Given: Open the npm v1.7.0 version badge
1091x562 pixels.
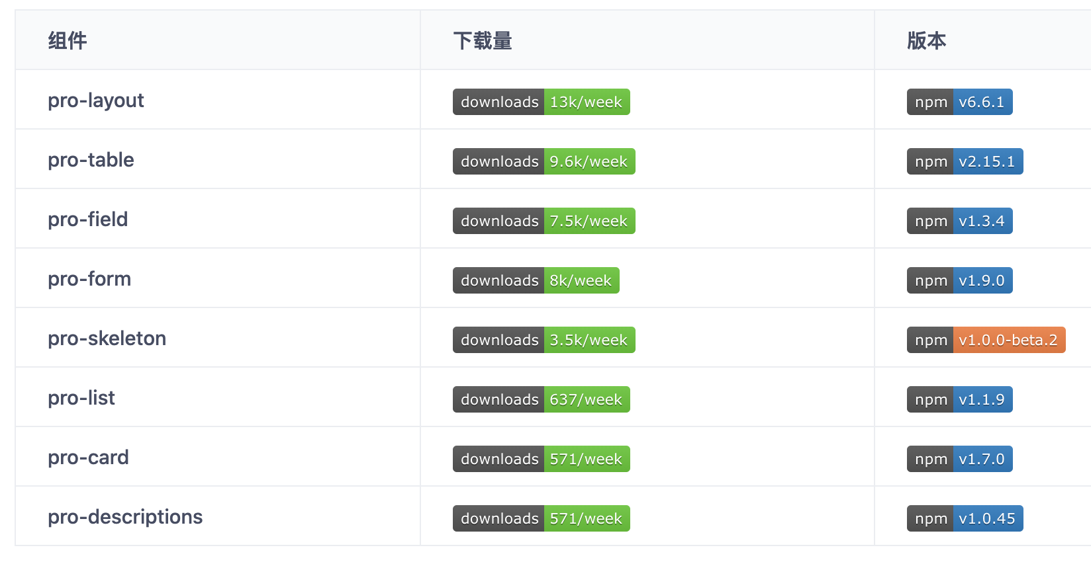Looking at the screenshot, I should (x=959, y=459).
